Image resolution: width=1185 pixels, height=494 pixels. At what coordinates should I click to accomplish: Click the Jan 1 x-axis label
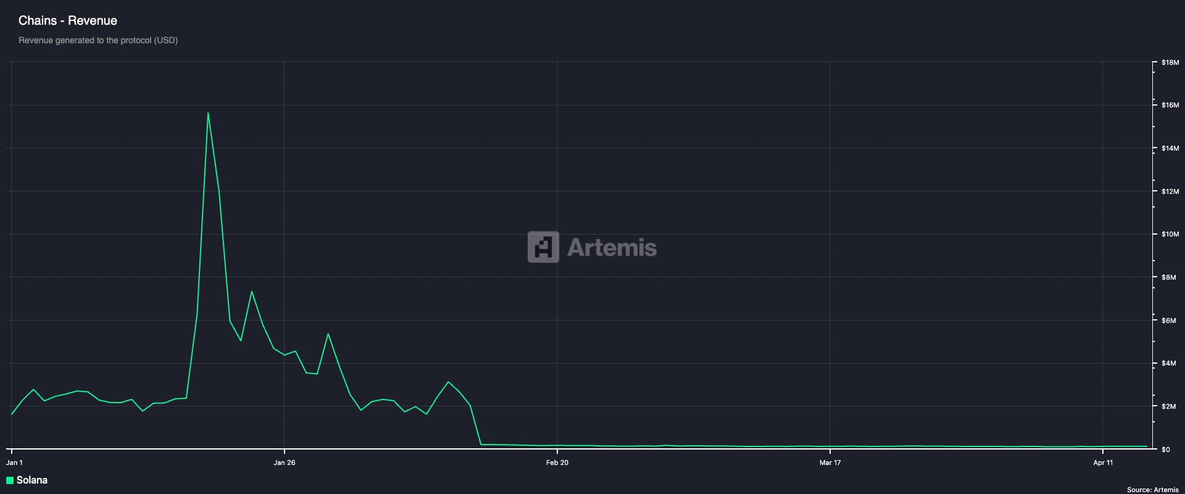point(15,463)
